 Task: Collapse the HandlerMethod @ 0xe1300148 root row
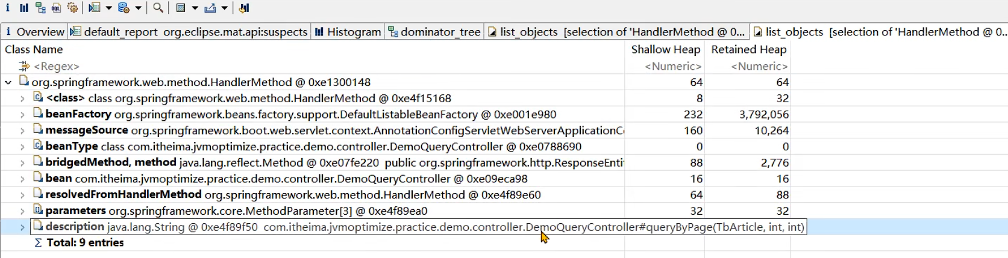[x=8, y=82]
